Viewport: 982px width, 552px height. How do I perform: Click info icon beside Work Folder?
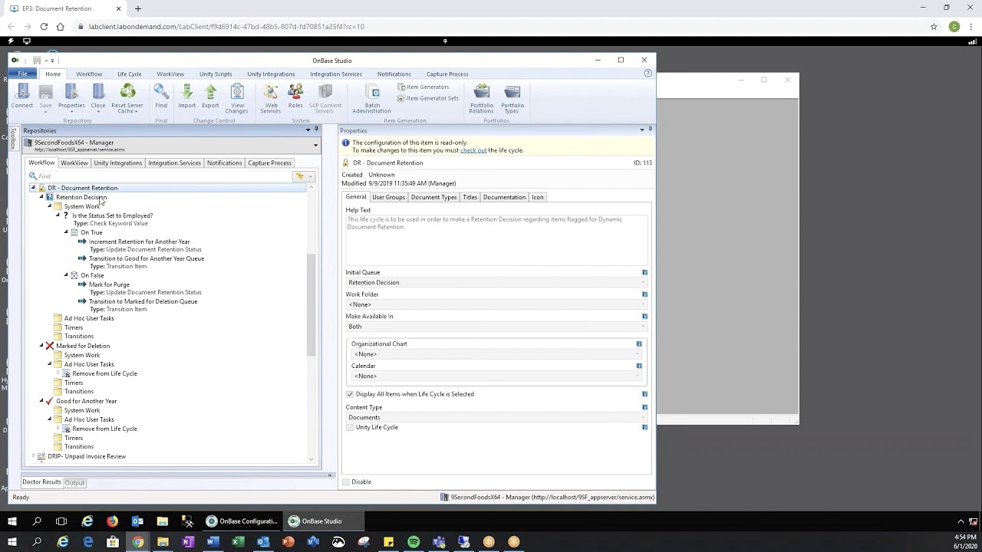[644, 294]
